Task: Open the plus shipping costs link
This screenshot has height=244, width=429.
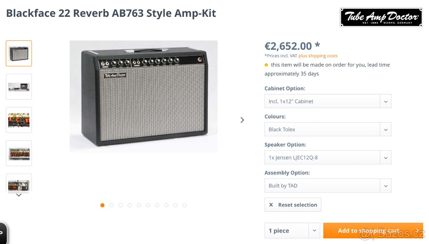Action: (318, 56)
